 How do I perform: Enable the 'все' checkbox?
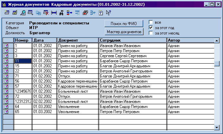(151, 22)
